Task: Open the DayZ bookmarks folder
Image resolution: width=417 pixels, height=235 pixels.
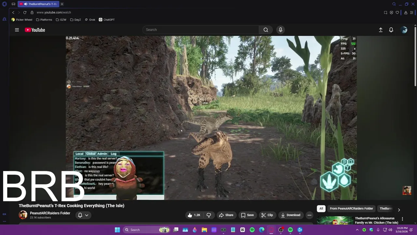Action: click(76, 20)
